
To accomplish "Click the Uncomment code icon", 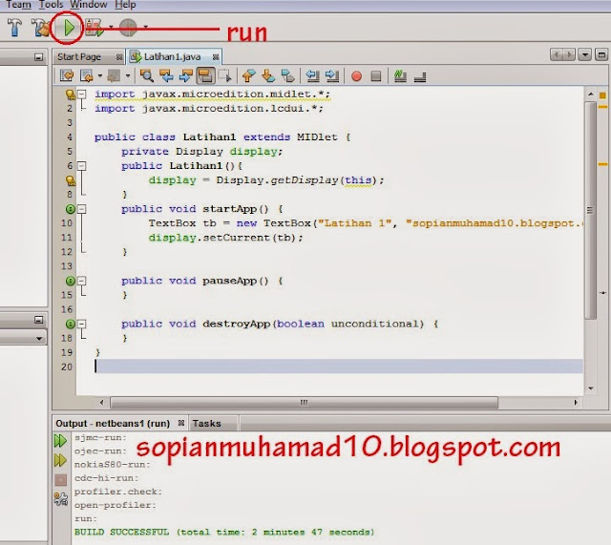I will pyautogui.click(x=420, y=76).
